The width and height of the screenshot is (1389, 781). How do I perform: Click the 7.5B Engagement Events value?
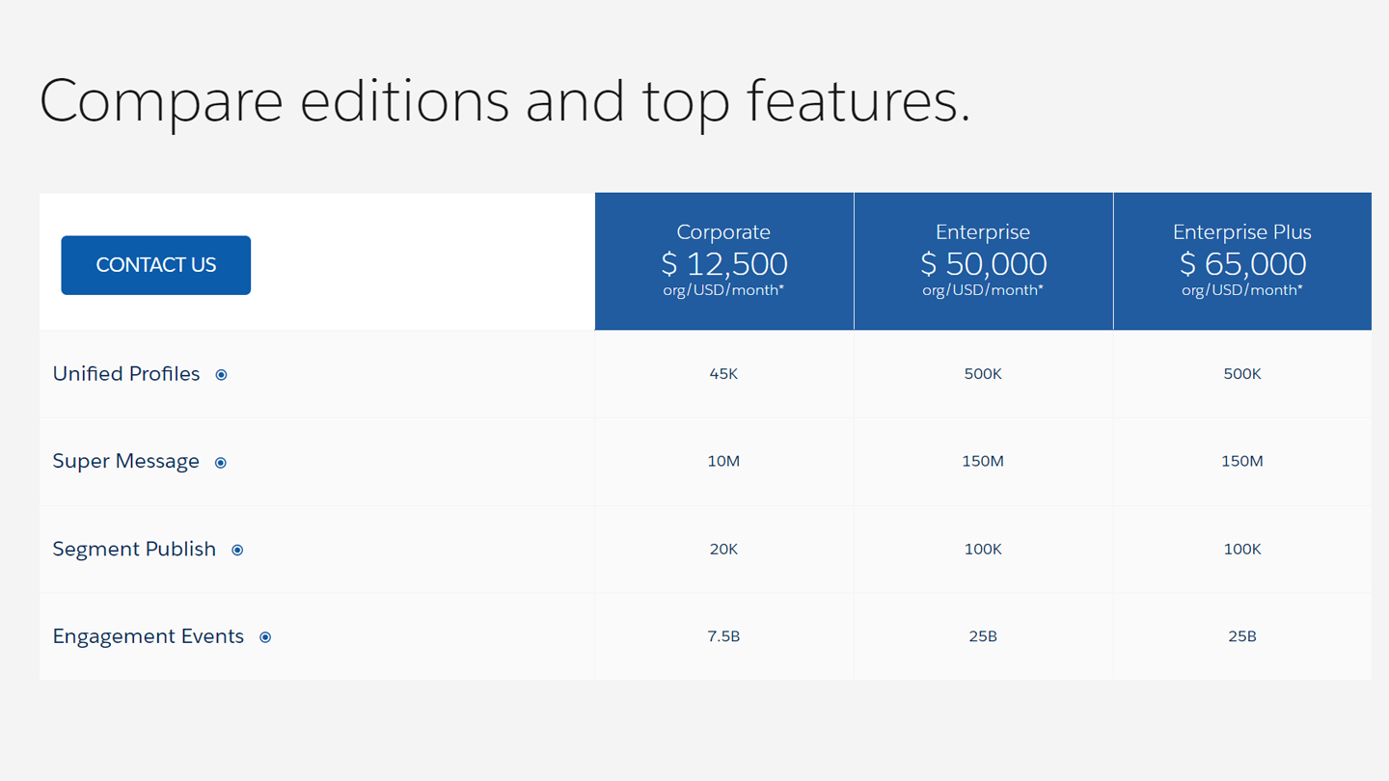pyautogui.click(x=723, y=636)
